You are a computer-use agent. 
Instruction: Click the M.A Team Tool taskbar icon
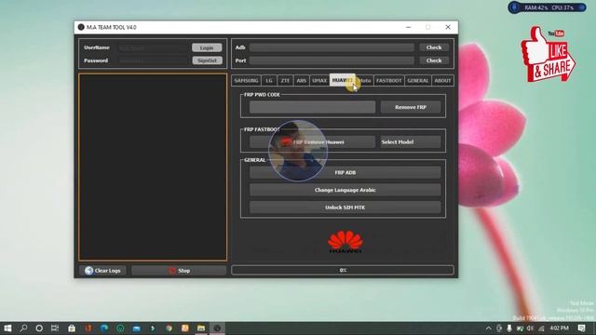(217, 328)
